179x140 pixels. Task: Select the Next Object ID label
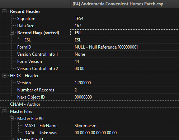coord(31,97)
